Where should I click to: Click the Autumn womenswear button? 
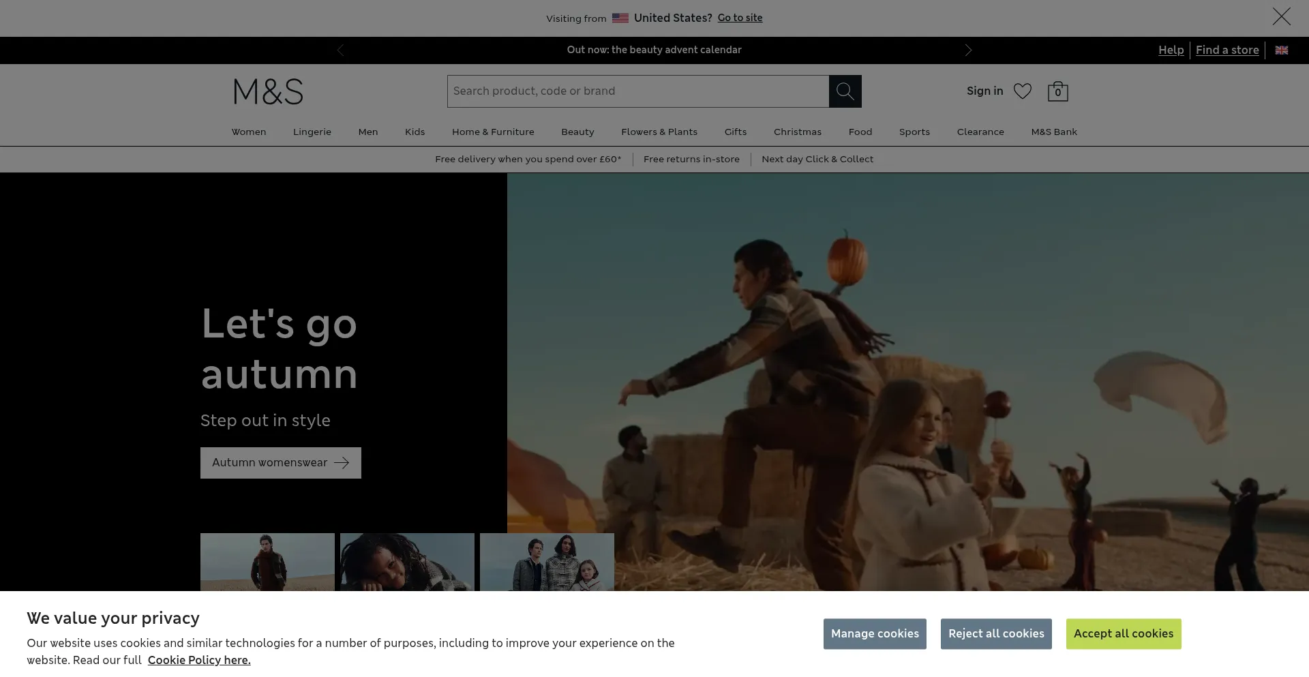[x=280, y=463]
